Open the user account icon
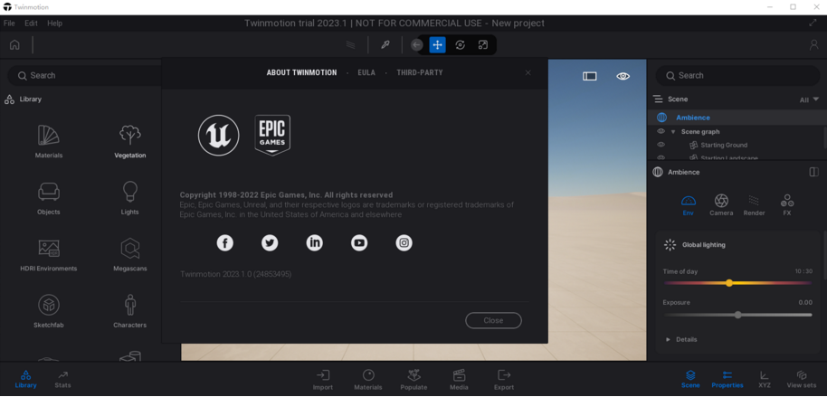 (x=813, y=45)
